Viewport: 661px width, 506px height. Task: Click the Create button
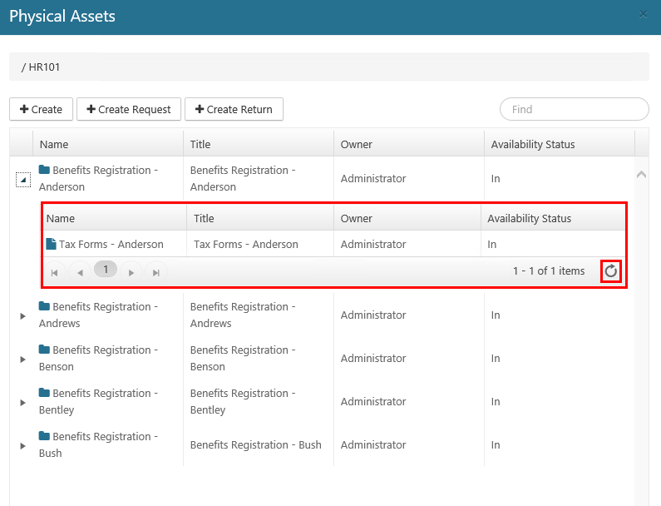pos(41,109)
